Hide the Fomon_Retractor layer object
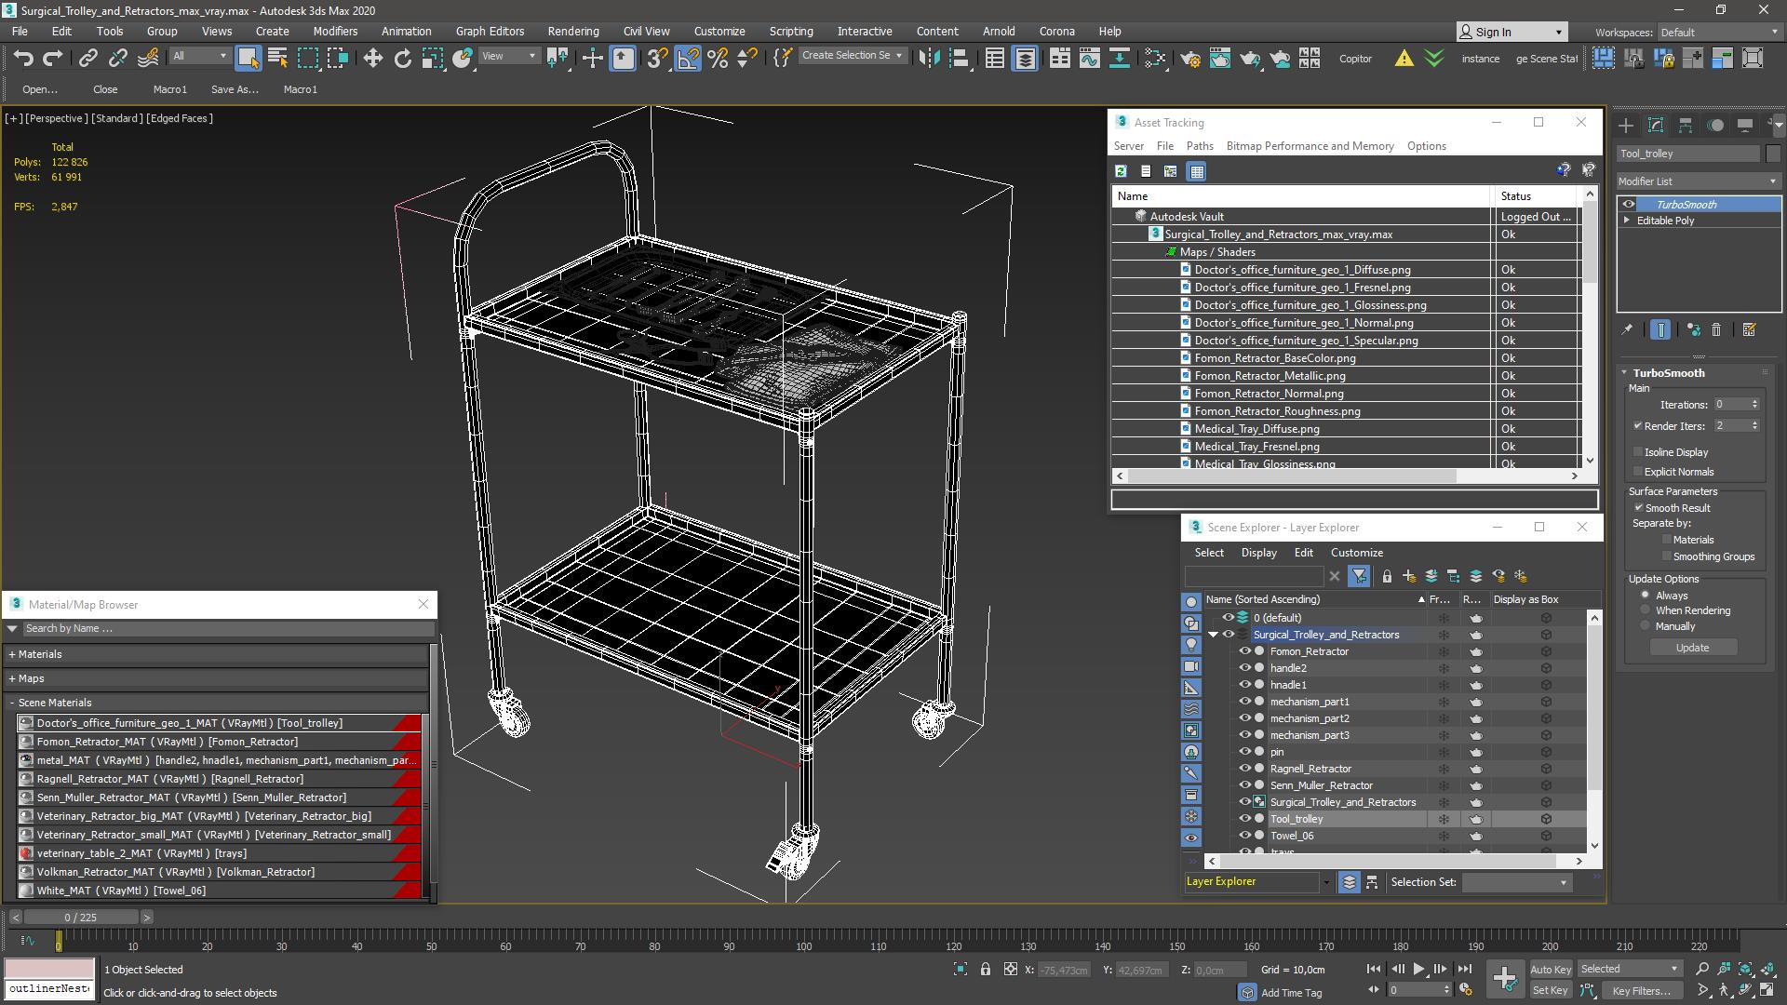Image resolution: width=1787 pixels, height=1005 pixels. point(1244,651)
